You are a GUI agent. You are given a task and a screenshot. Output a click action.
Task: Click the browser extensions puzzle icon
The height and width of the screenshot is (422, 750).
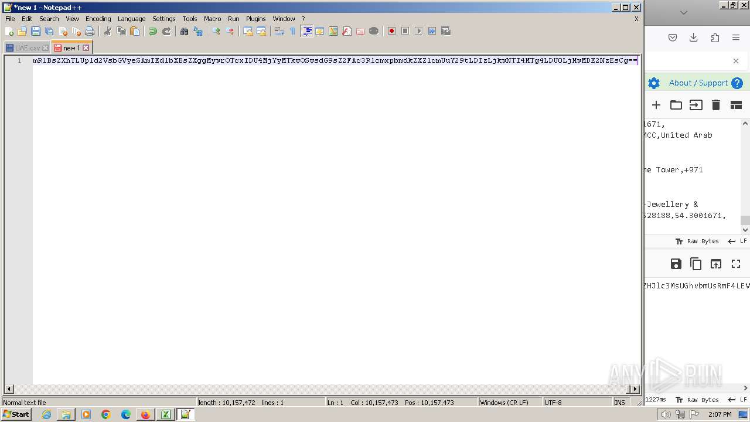[715, 38]
